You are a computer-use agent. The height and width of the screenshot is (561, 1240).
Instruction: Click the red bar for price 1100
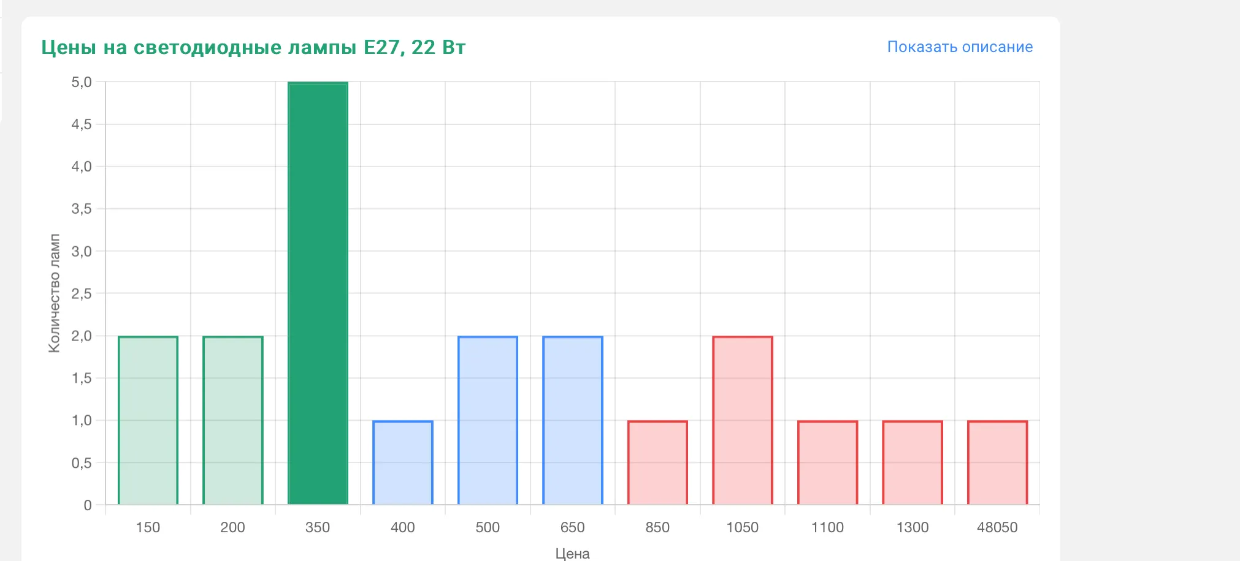(x=827, y=462)
